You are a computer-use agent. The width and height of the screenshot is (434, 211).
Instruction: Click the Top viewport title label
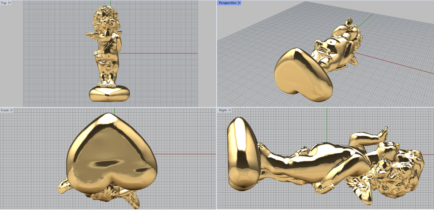click(4, 3)
